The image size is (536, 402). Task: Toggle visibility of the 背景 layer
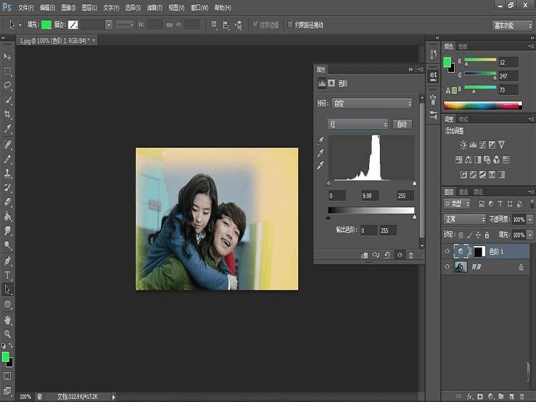point(448,267)
